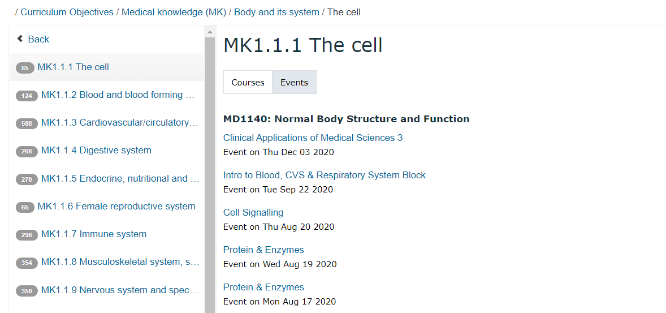Open MK1.1.2 Blood and blood forming item
The height and width of the screenshot is (313, 666).
[x=118, y=95]
